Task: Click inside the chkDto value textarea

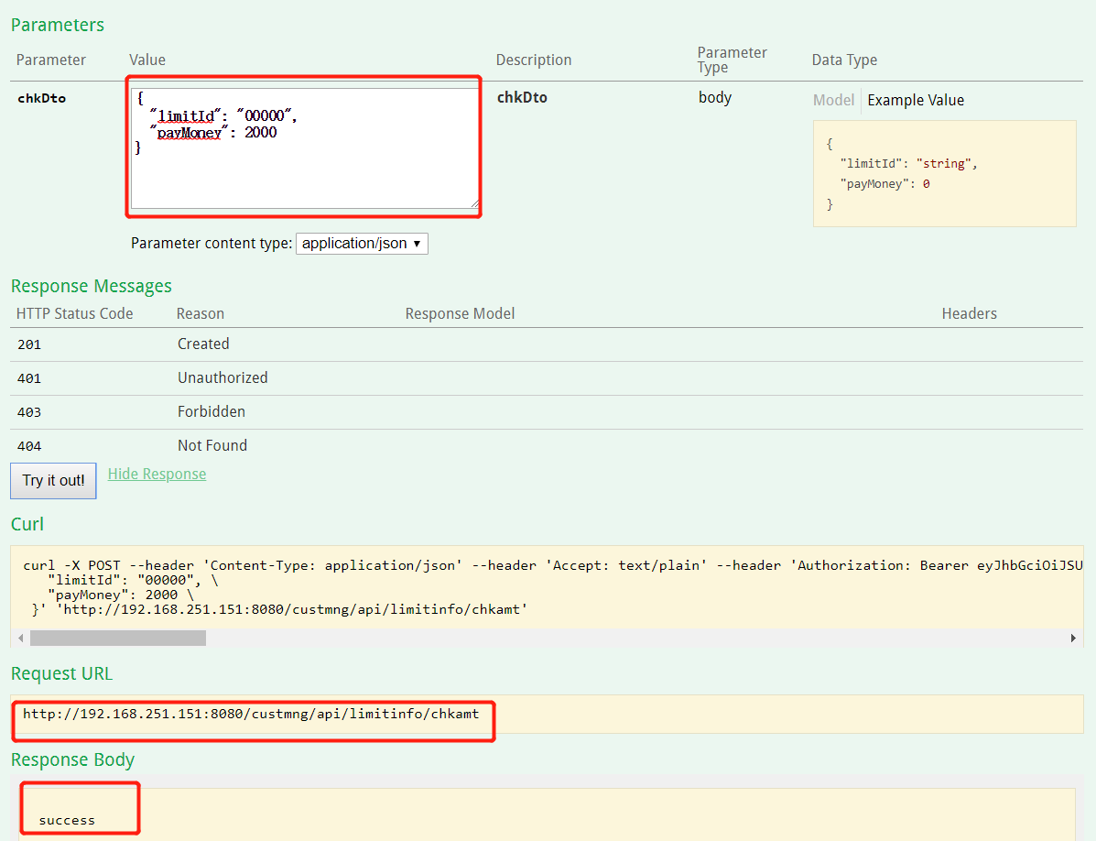Action: [x=302, y=147]
